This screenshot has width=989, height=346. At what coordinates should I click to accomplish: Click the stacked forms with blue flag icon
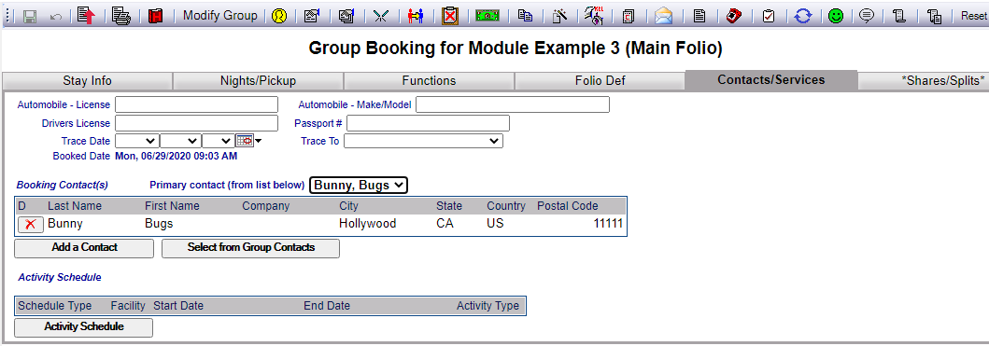point(346,17)
